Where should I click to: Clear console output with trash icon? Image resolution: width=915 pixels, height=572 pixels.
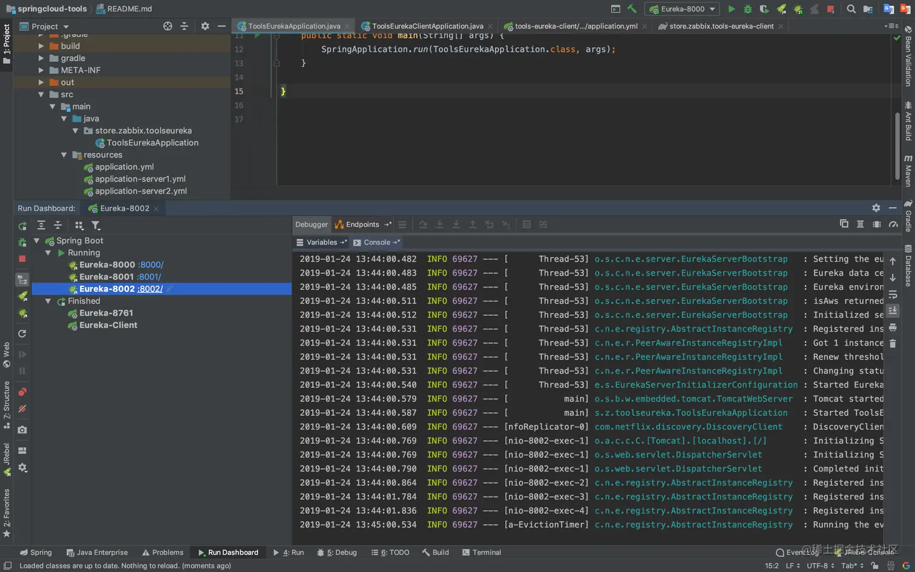pyautogui.click(x=893, y=344)
